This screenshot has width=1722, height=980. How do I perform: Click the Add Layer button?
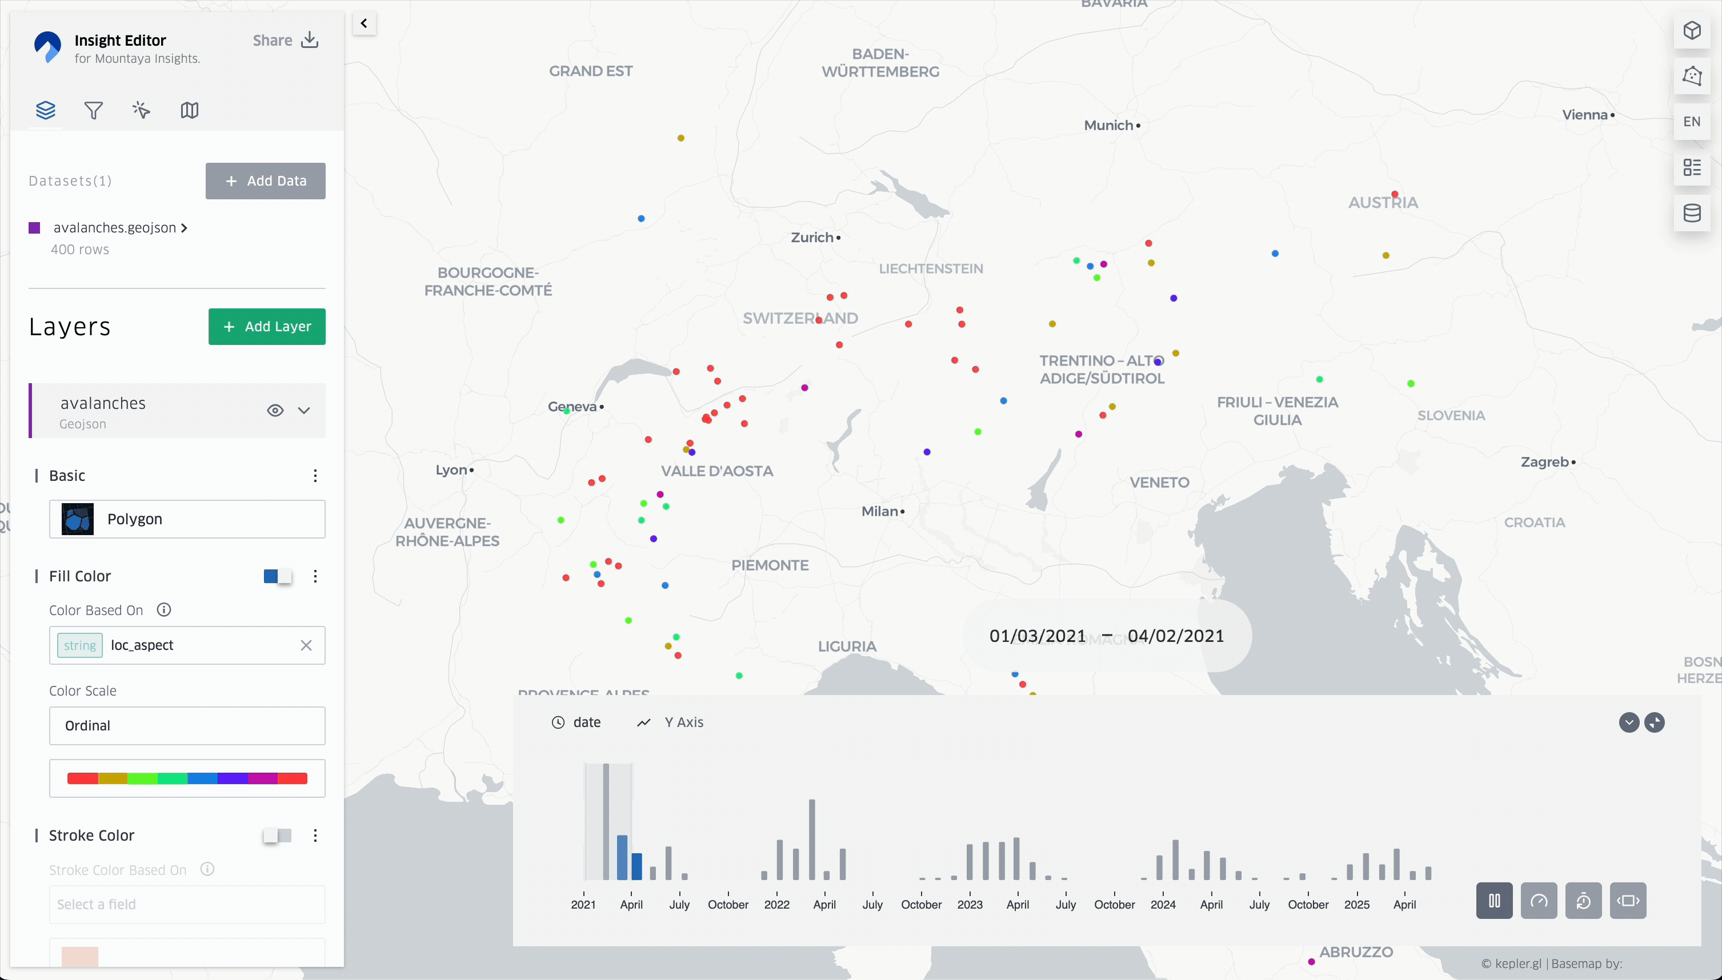click(x=267, y=327)
